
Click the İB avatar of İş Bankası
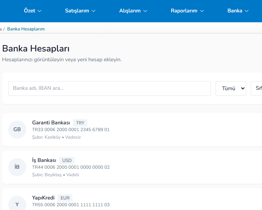click(17, 167)
